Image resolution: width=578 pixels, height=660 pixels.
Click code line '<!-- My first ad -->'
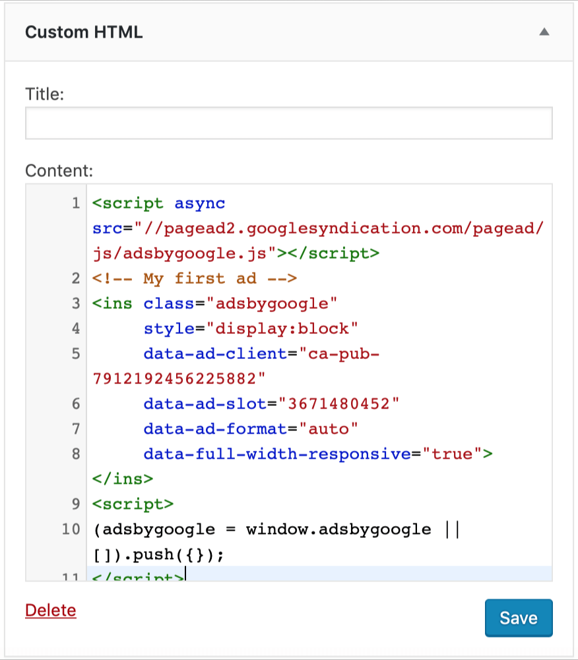click(x=195, y=279)
